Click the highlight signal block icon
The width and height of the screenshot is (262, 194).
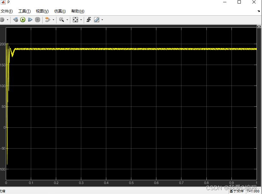click(x=48, y=20)
